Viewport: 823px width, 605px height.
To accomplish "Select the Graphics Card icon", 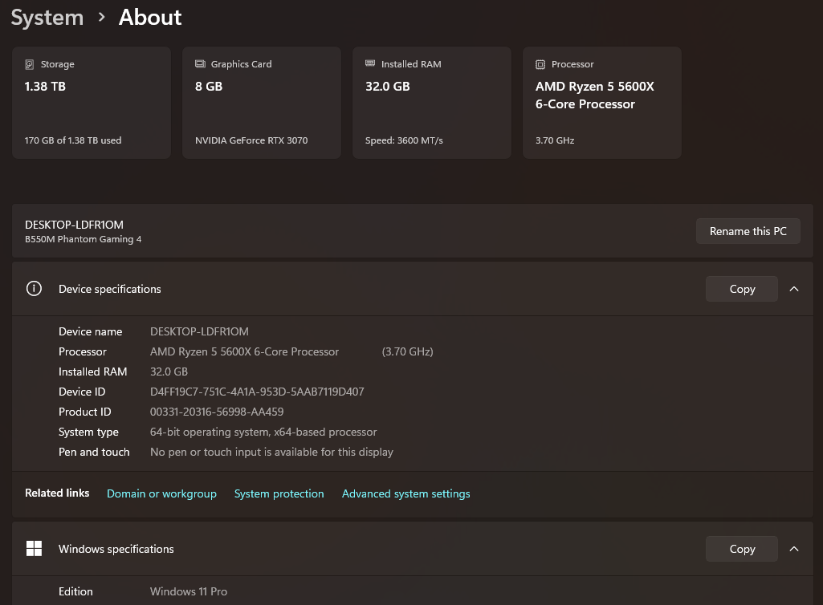I will click(x=200, y=63).
